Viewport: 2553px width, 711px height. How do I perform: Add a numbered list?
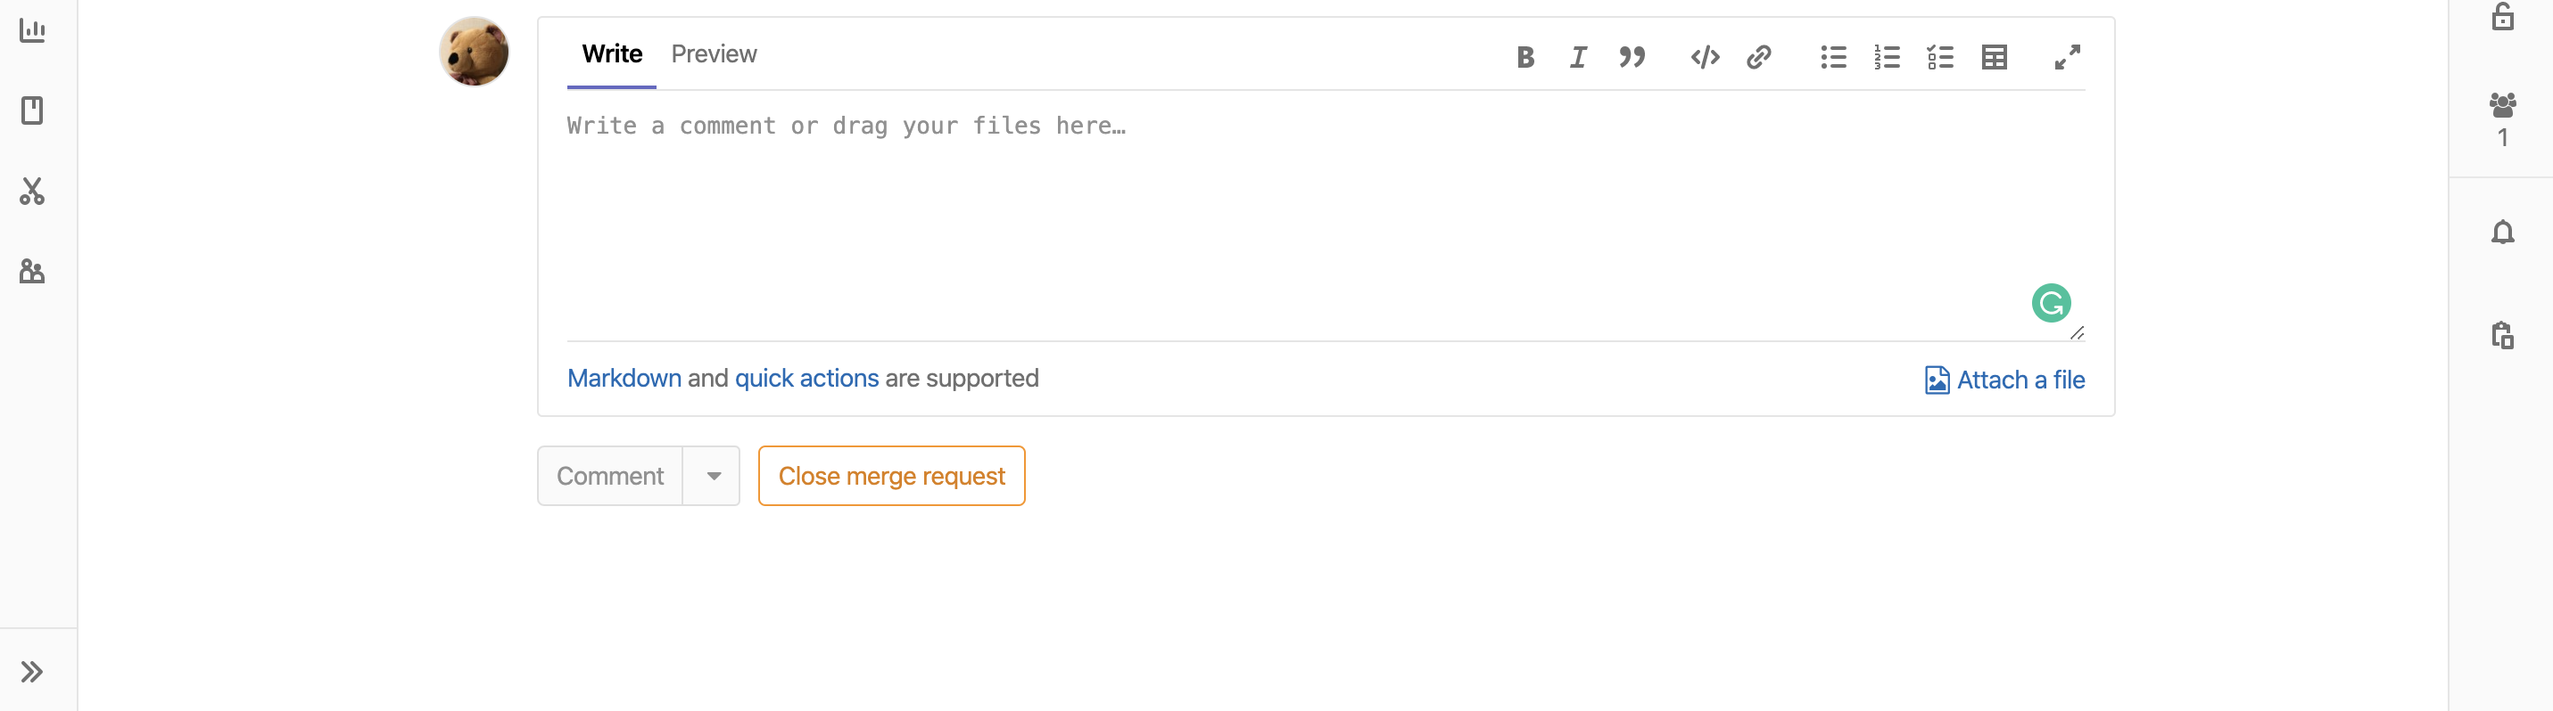[1887, 57]
